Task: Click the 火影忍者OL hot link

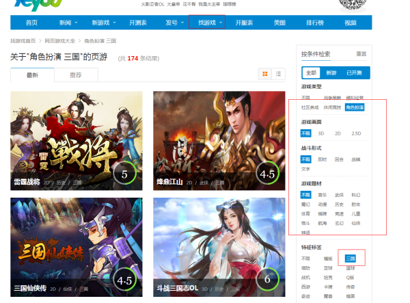Action: pos(152,4)
